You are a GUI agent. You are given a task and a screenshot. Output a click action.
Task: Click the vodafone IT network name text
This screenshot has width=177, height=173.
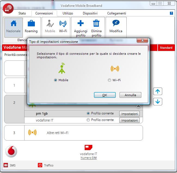pos(88,154)
